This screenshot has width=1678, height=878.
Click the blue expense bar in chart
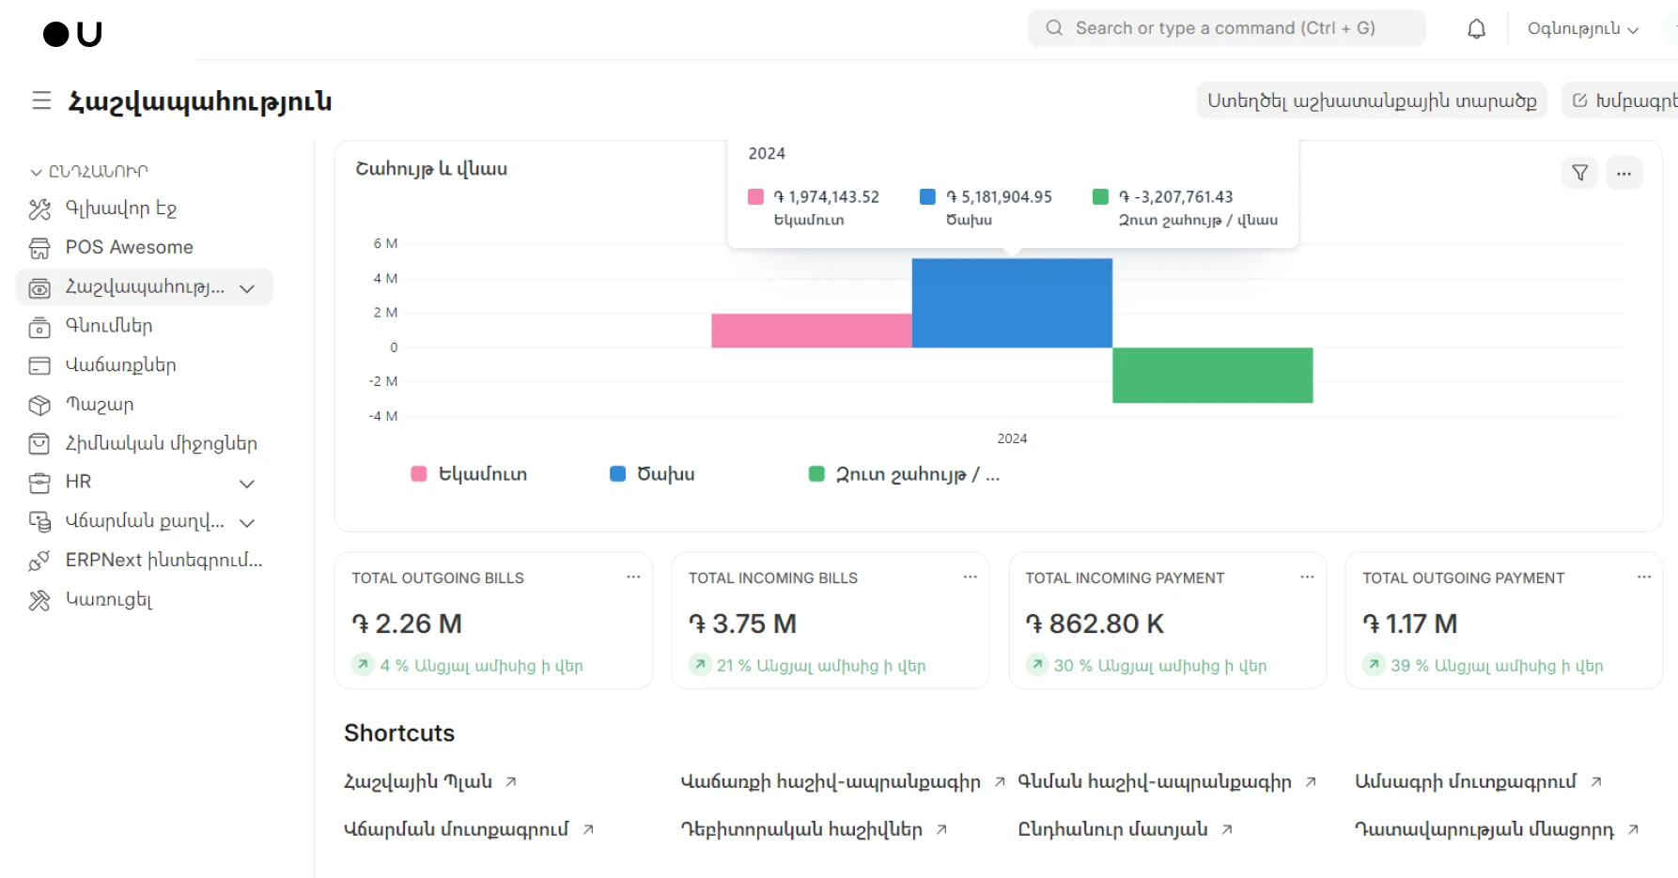coord(1012,303)
